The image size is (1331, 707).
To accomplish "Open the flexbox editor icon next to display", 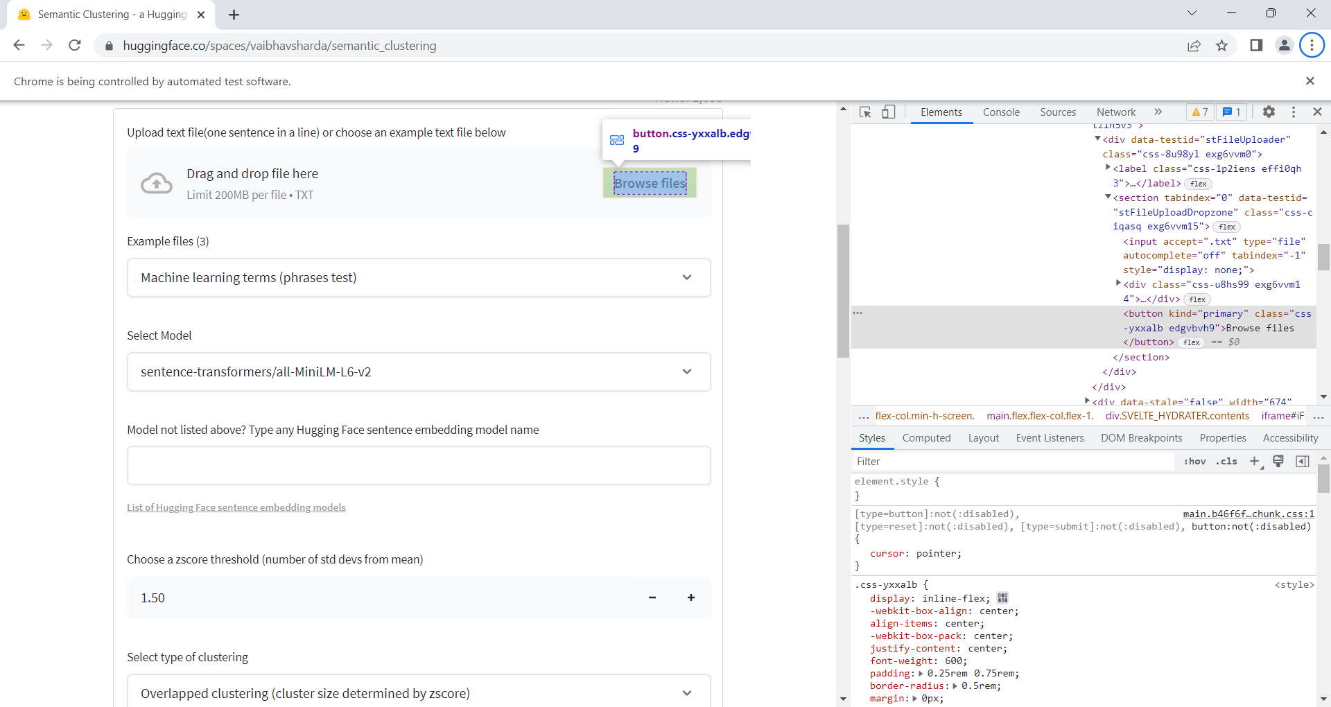I will pyautogui.click(x=1002, y=598).
